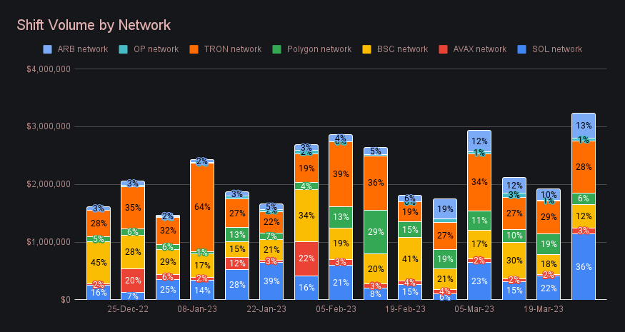The width and height of the screenshot is (625, 332).
Task: Click the 64% TRON bar segment
Action: [202, 207]
